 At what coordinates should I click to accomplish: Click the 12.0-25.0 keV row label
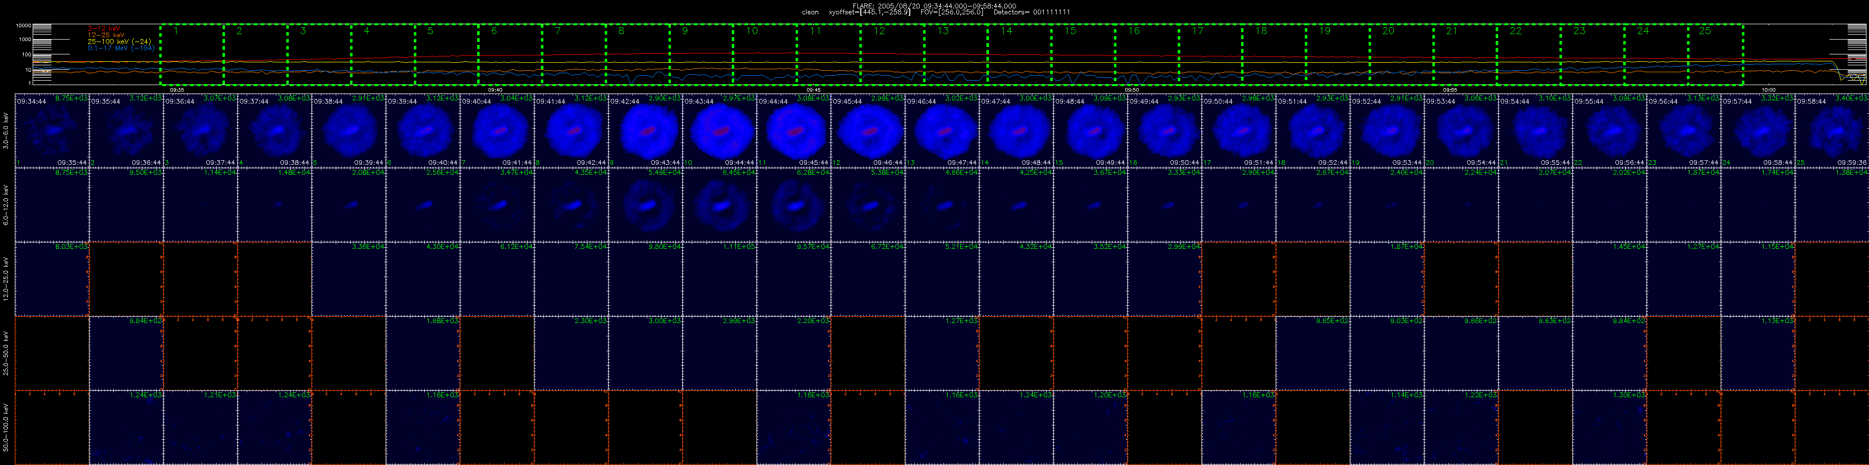pos(6,279)
